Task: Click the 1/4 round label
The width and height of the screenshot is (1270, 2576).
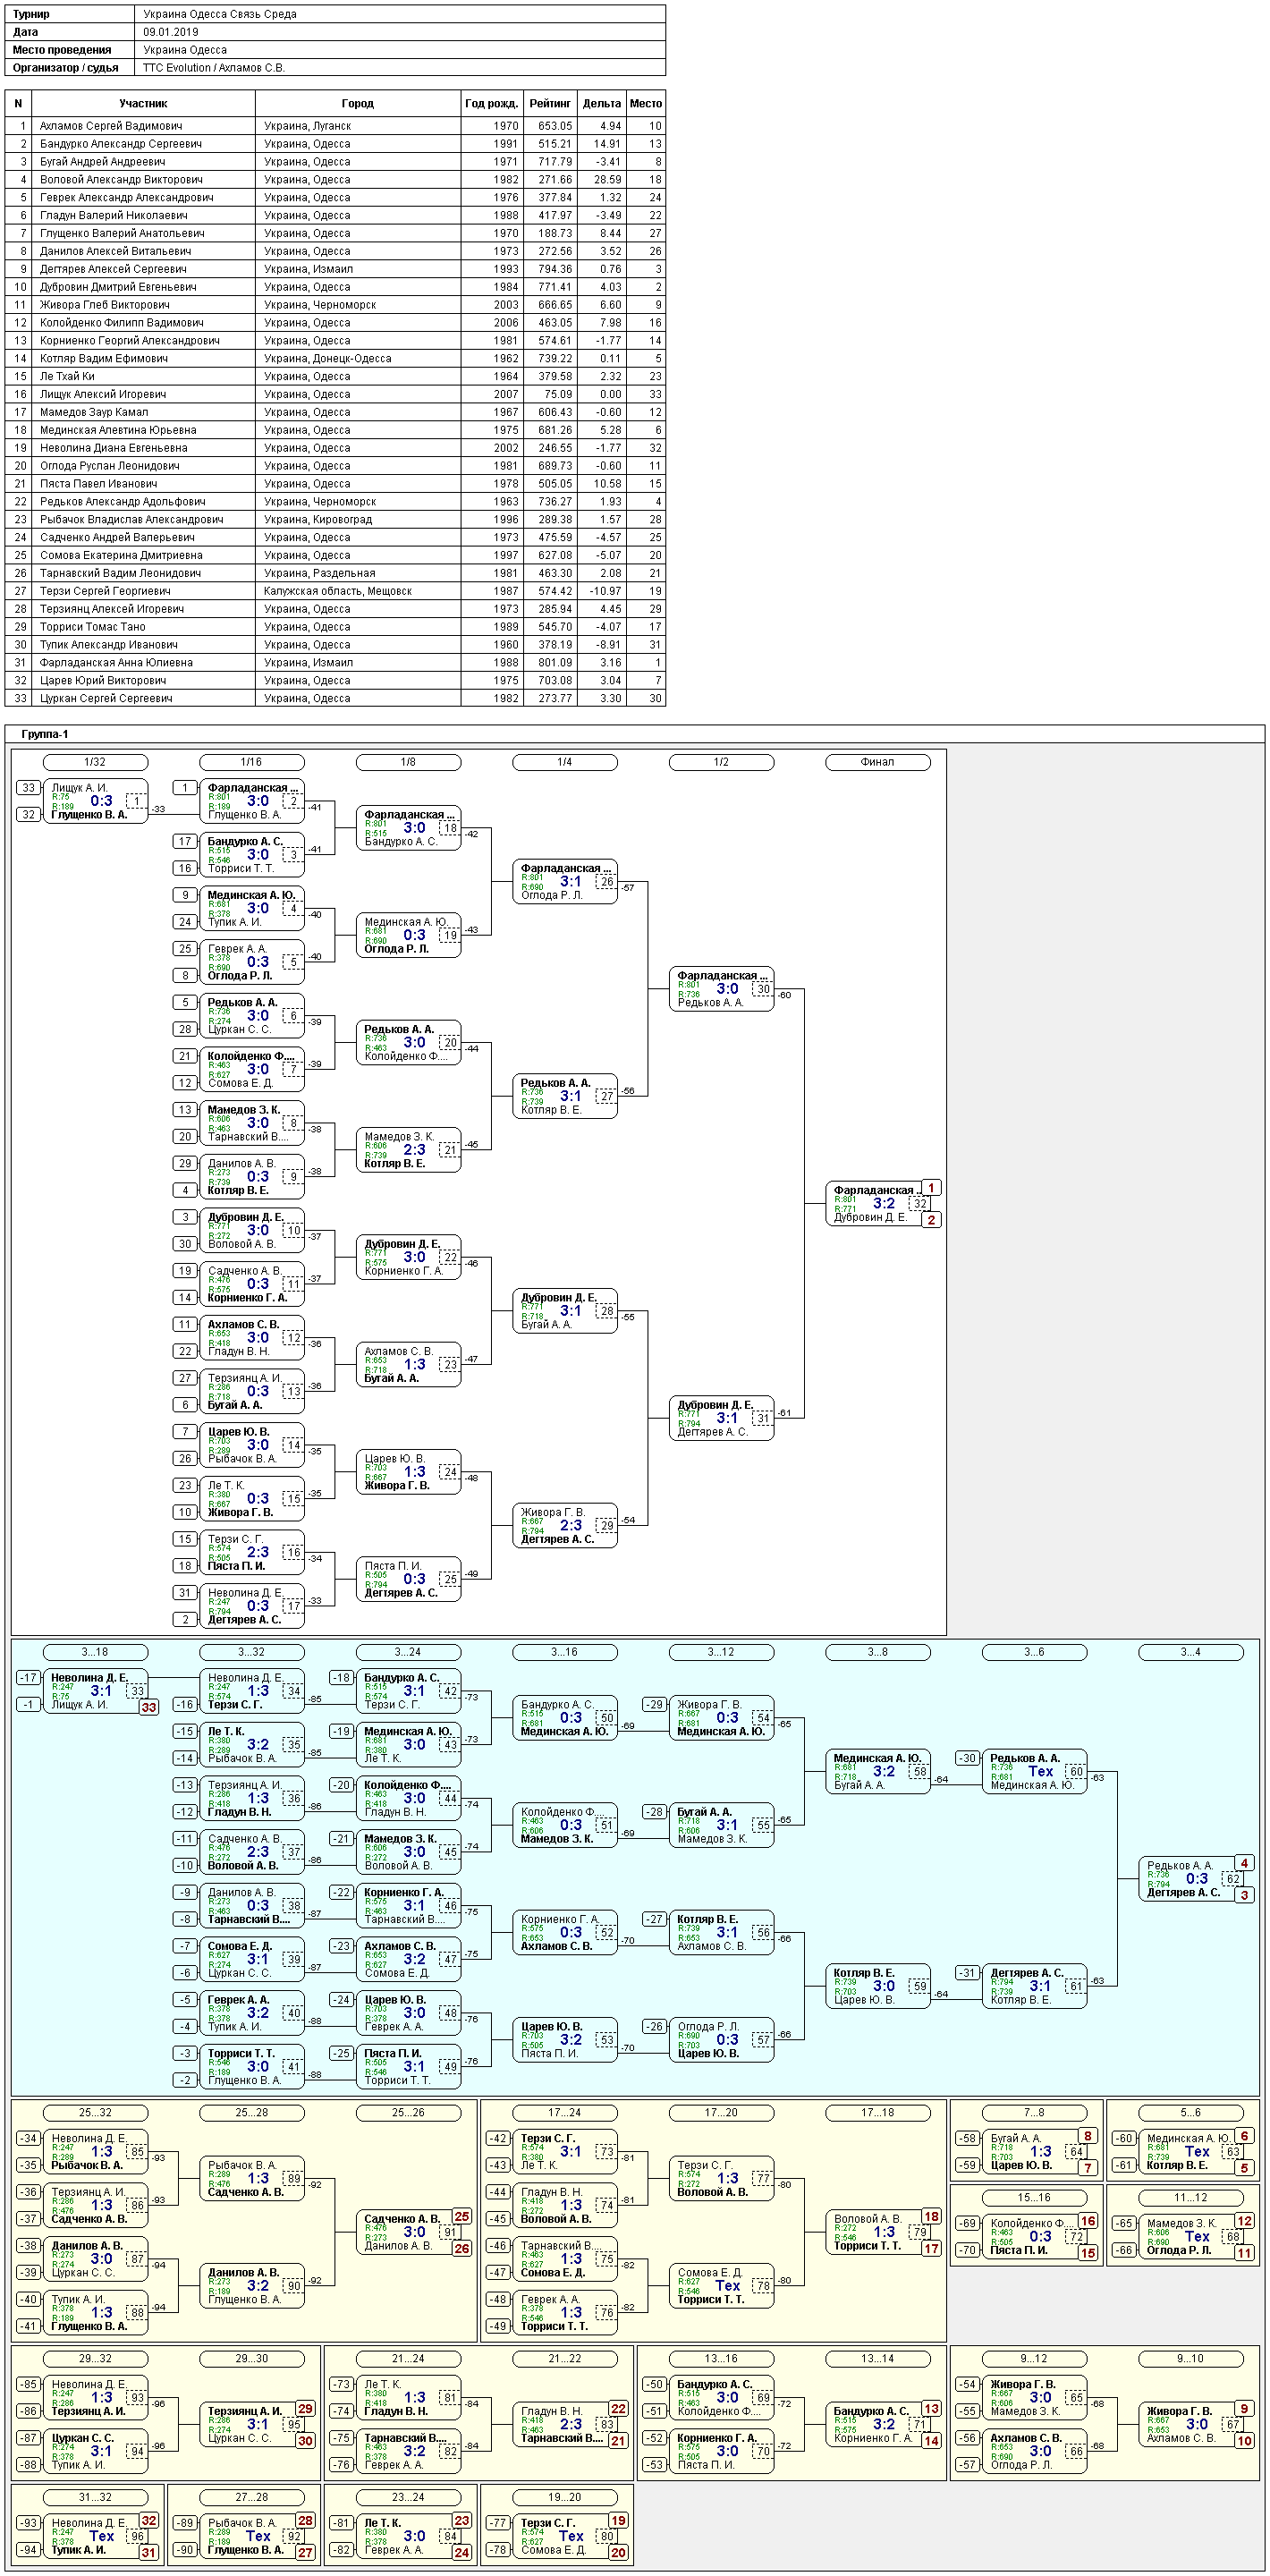Action: pyautogui.click(x=565, y=762)
